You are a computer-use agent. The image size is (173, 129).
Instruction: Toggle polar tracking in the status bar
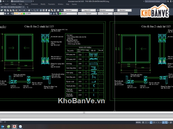pos(154,122)
